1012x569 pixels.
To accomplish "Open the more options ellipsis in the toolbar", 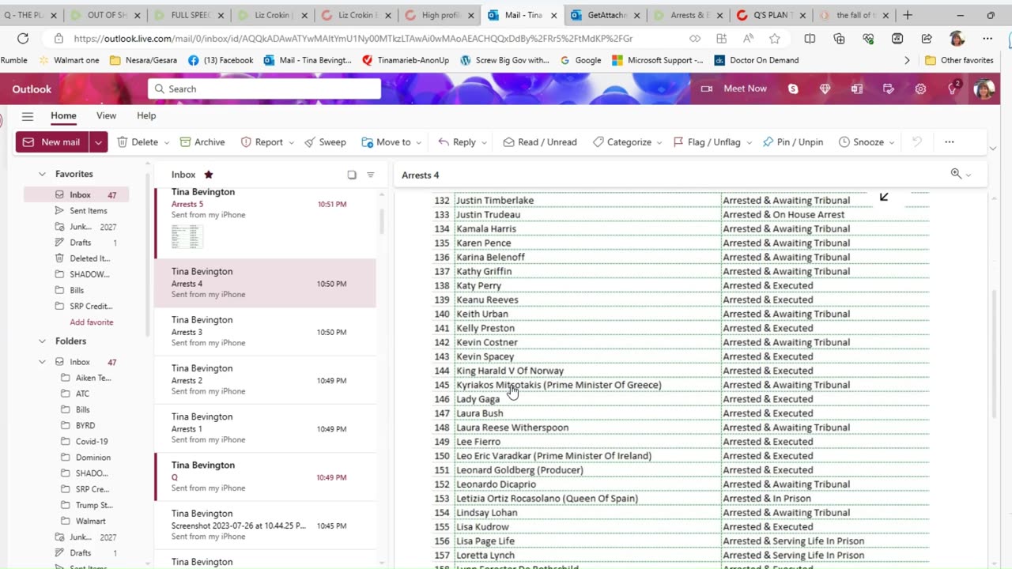I will 950,142.
